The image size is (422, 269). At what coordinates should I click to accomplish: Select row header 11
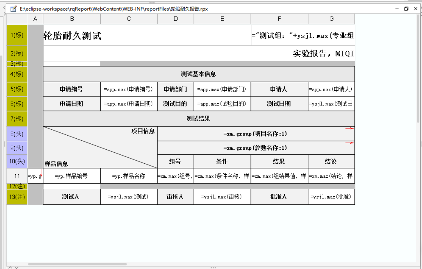(x=17, y=176)
